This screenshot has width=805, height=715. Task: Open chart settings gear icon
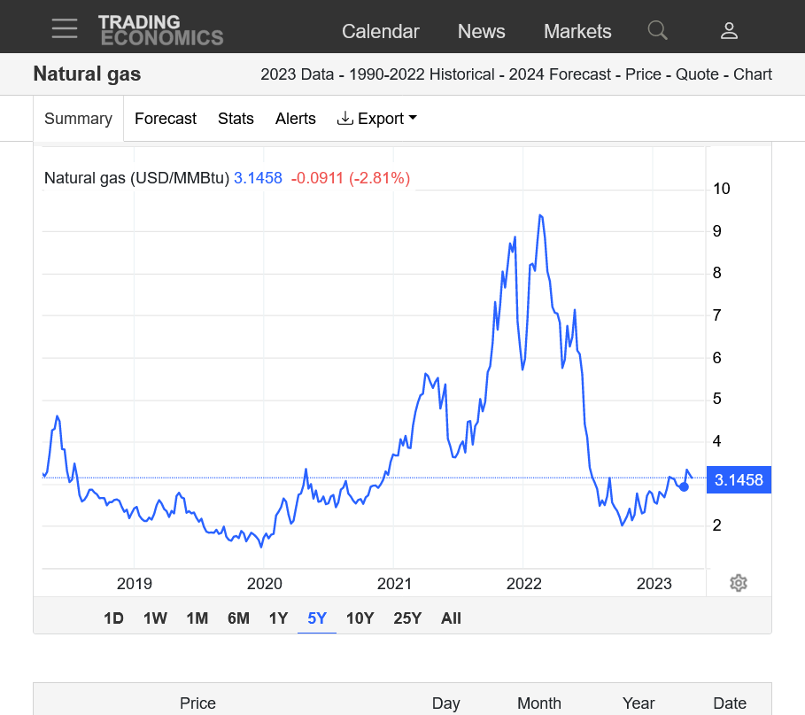pyautogui.click(x=739, y=583)
